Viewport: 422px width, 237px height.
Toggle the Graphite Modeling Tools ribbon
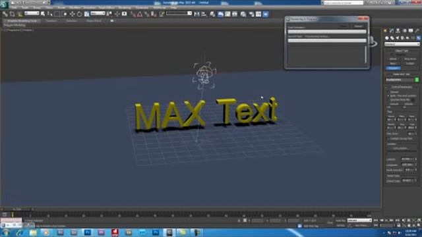[220, 14]
